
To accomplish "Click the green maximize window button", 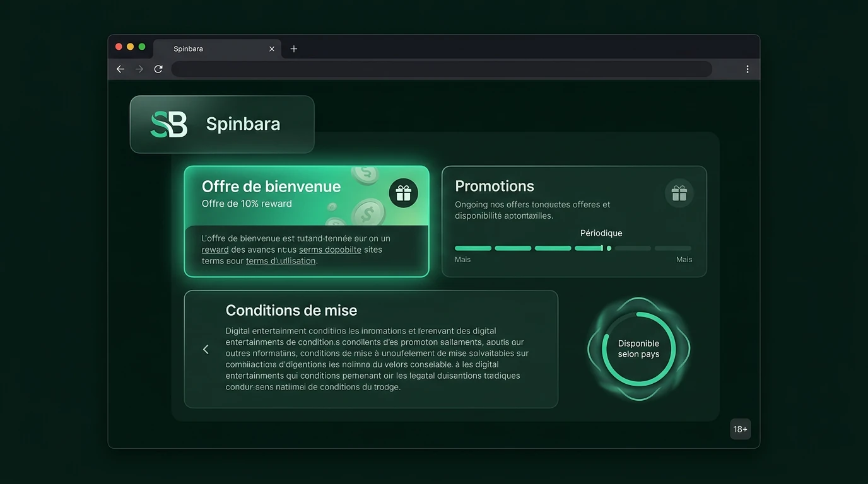I will click(x=142, y=47).
